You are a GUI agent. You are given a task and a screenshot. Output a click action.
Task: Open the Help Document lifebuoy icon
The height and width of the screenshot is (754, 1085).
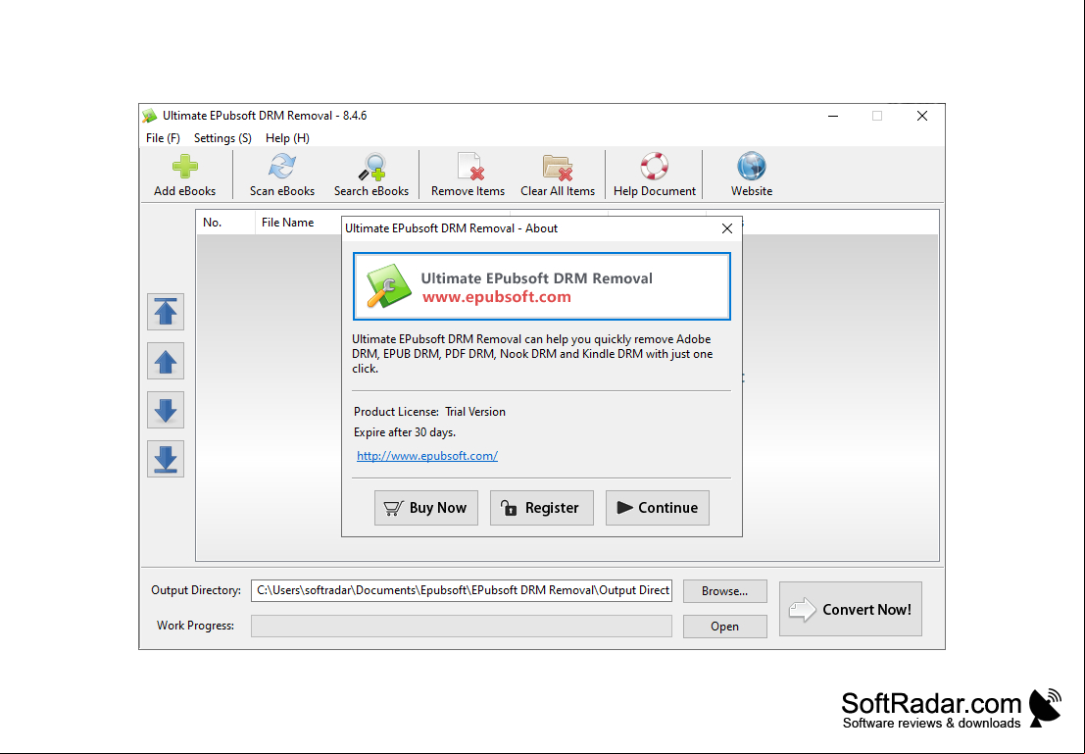(x=654, y=167)
